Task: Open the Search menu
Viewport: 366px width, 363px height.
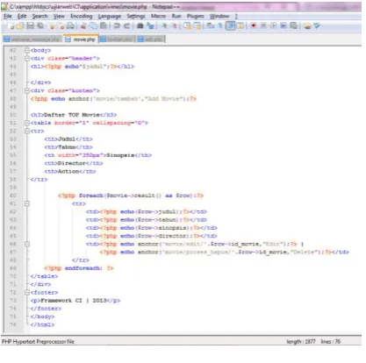Action: (x=39, y=17)
